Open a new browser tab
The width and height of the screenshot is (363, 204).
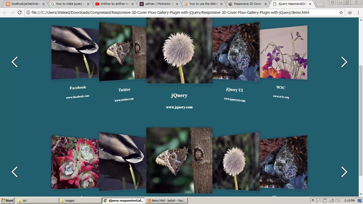coord(320,4)
